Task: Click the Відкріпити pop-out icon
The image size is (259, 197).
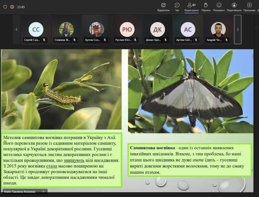Action: tap(163, 5)
